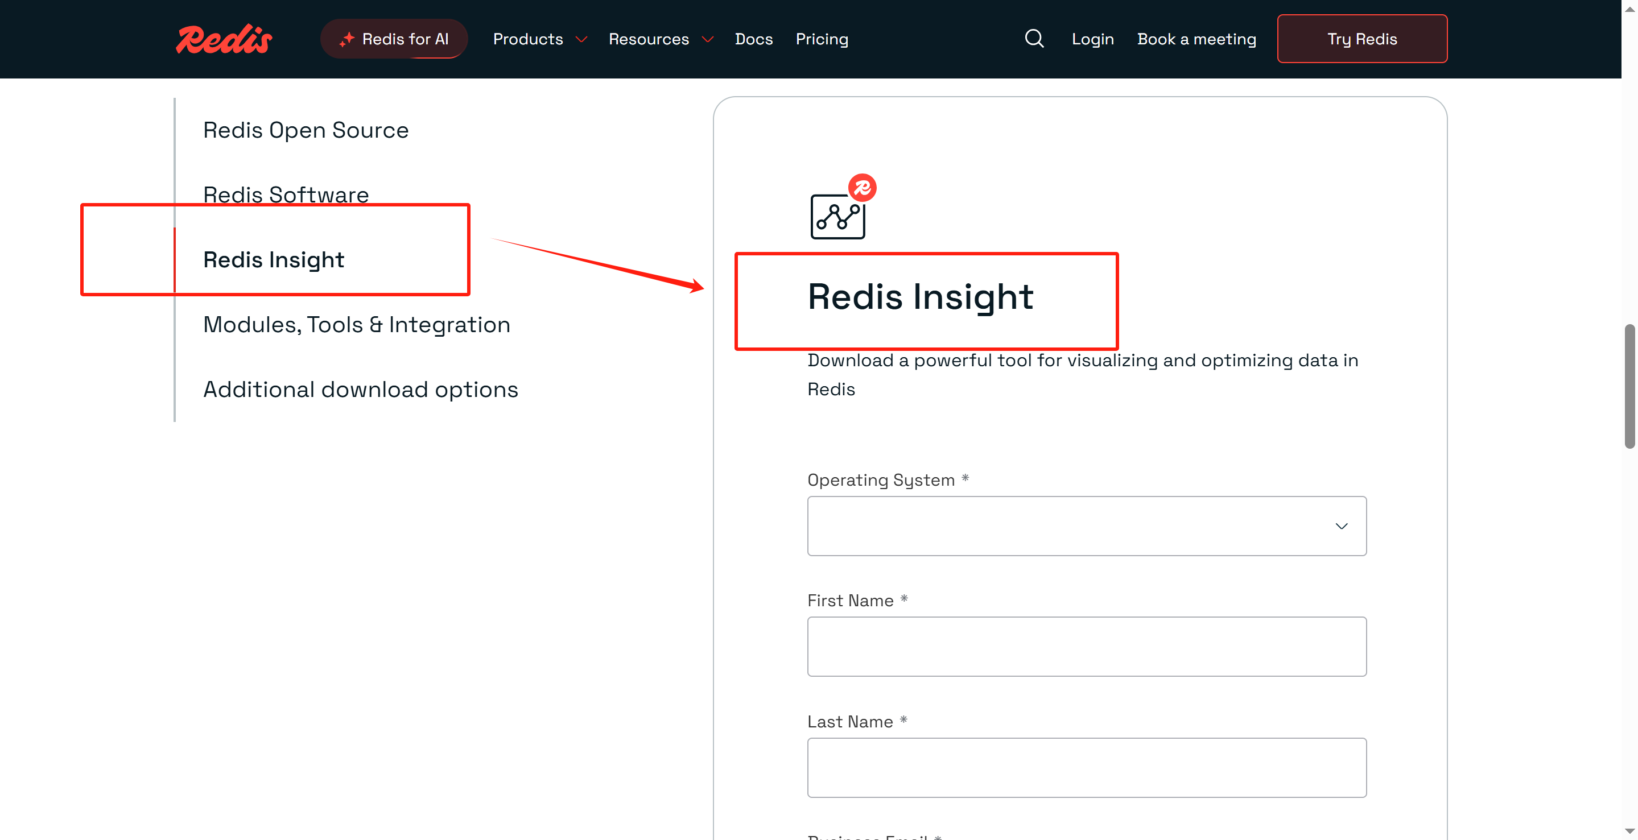Click the page vertical scrollbar thumb

point(1629,386)
